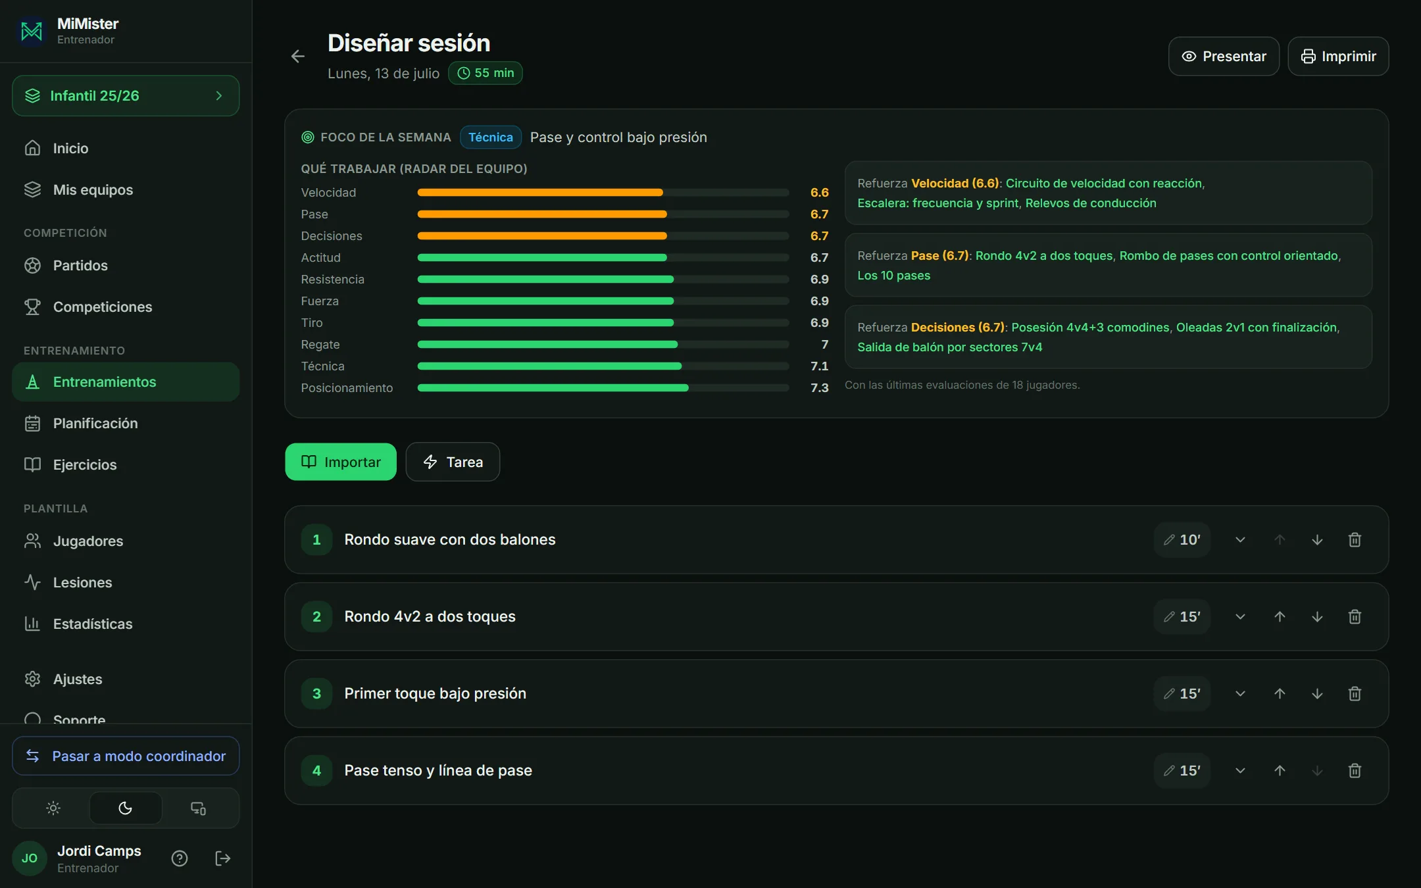Click the MiMister logo icon

[x=31, y=31]
